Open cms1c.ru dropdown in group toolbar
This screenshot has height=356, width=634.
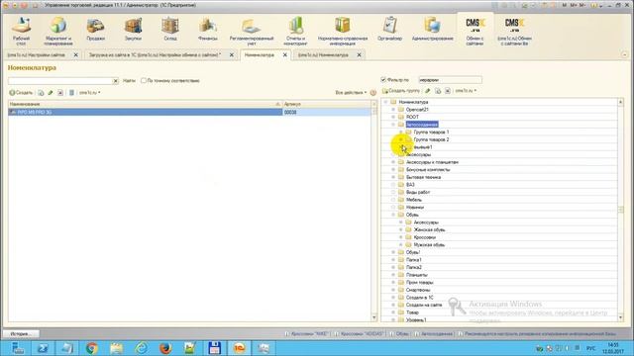466,91
